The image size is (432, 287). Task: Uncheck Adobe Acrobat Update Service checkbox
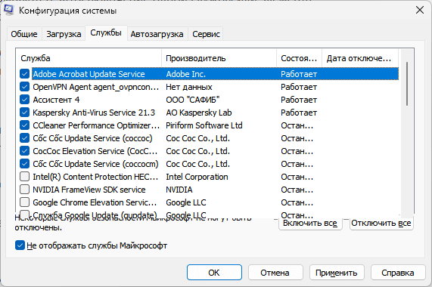24,74
